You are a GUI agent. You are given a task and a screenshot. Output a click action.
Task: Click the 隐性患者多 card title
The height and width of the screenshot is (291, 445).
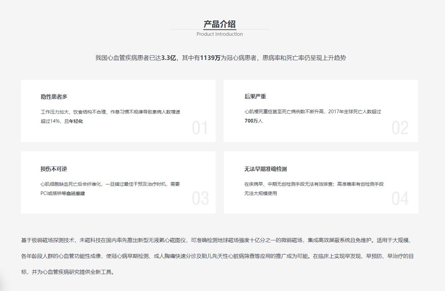pos(54,97)
